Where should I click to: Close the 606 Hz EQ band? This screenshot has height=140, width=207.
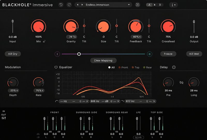[x=118, y=101]
